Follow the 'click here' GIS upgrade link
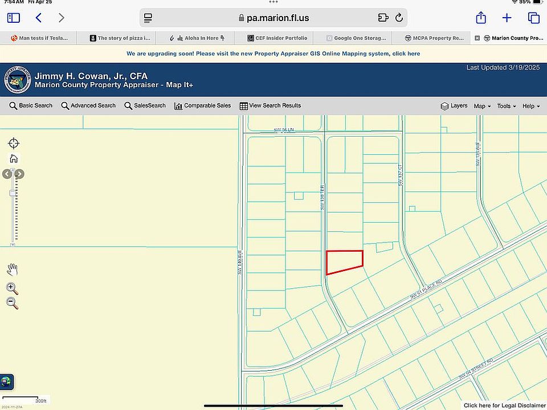 coord(406,54)
